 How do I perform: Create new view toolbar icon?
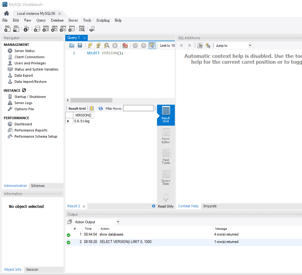click(x=54, y=29)
